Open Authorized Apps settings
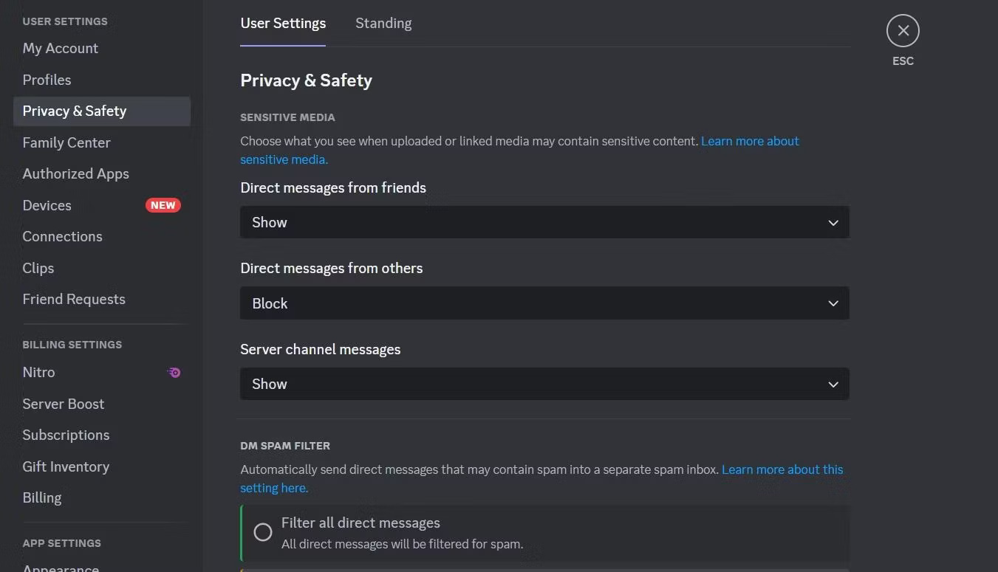The width and height of the screenshot is (998, 572). 75,173
